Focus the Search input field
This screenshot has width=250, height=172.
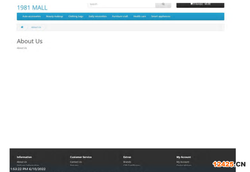pyautogui.click(x=122, y=5)
